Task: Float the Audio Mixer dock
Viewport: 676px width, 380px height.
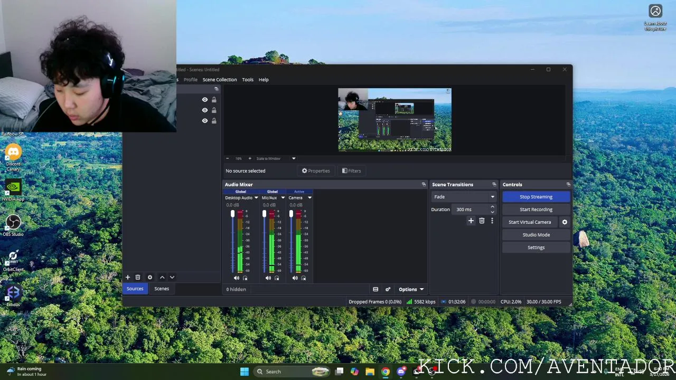Action: pos(424,185)
